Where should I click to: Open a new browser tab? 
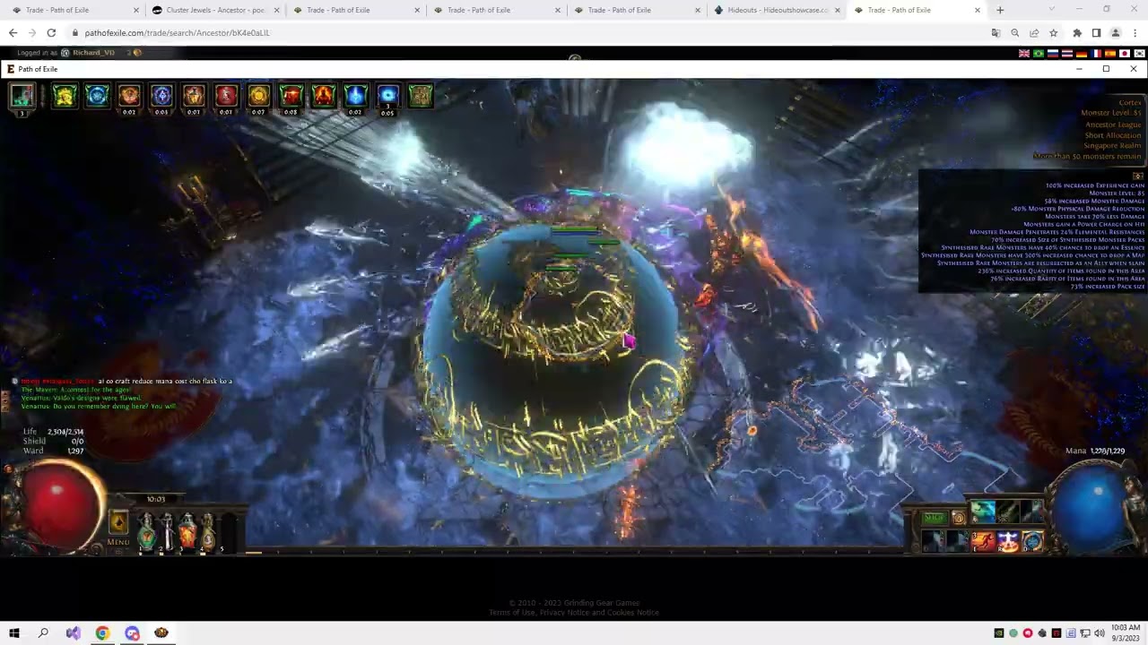click(1000, 10)
